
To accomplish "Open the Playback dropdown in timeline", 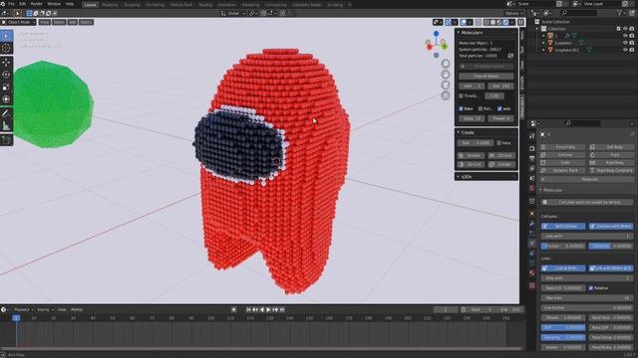I will 24,309.
